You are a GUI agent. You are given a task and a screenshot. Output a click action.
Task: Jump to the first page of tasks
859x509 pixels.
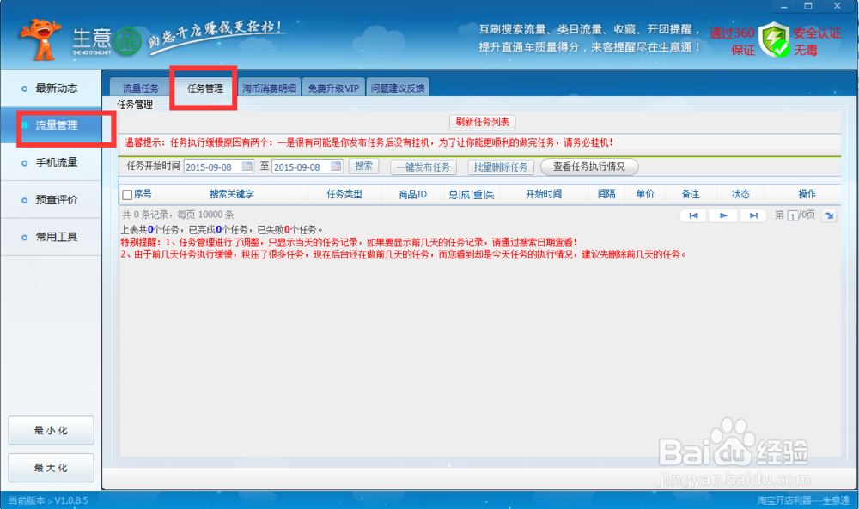tap(693, 215)
